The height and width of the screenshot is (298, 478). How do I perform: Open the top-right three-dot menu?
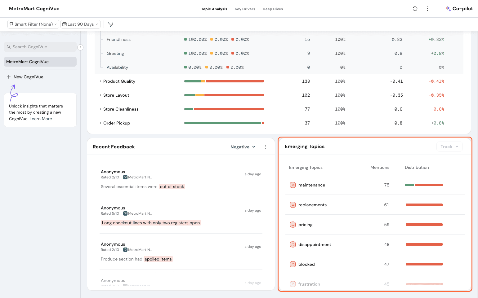coord(427,9)
